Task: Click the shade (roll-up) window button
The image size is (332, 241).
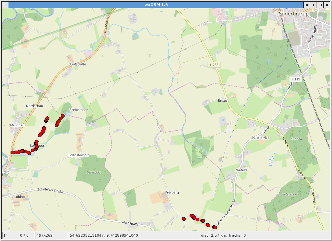Action: [x=307, y=5]
